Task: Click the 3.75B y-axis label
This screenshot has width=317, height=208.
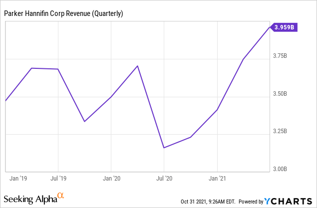Action: (x=280, y=56)
